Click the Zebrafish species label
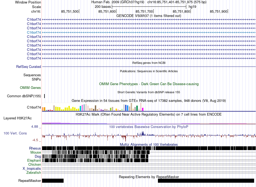The height and width of the screenshot is (187, 256). click(x=34, y=172)
